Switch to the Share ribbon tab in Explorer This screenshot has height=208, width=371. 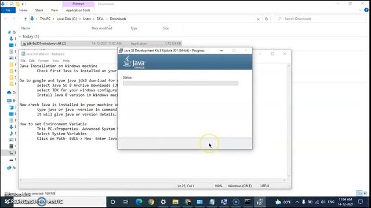point(39,10)
